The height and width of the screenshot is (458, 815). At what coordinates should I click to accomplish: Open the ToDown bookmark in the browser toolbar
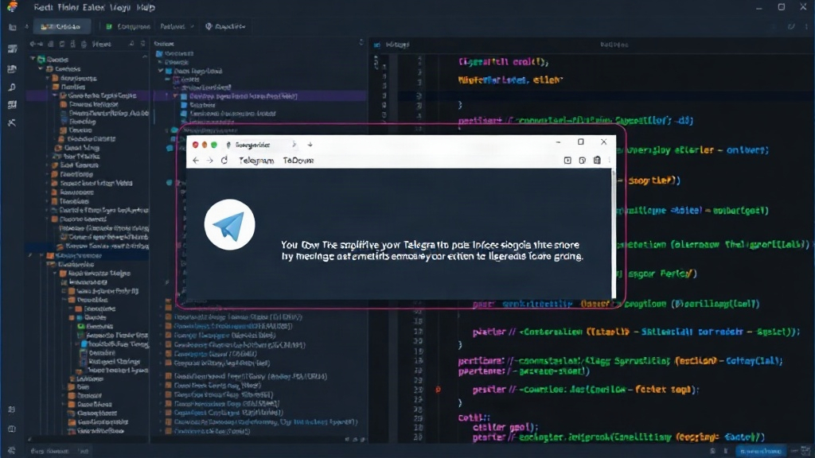pos(298,161)
